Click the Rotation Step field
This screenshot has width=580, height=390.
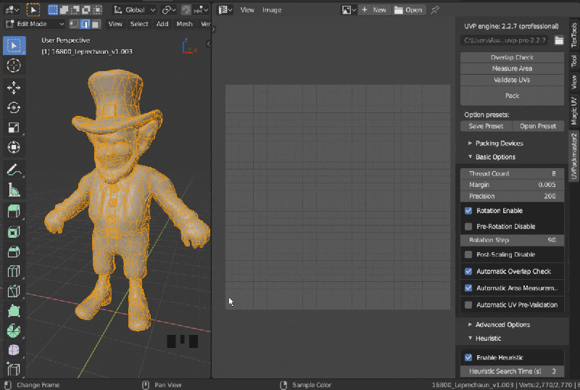512,240
